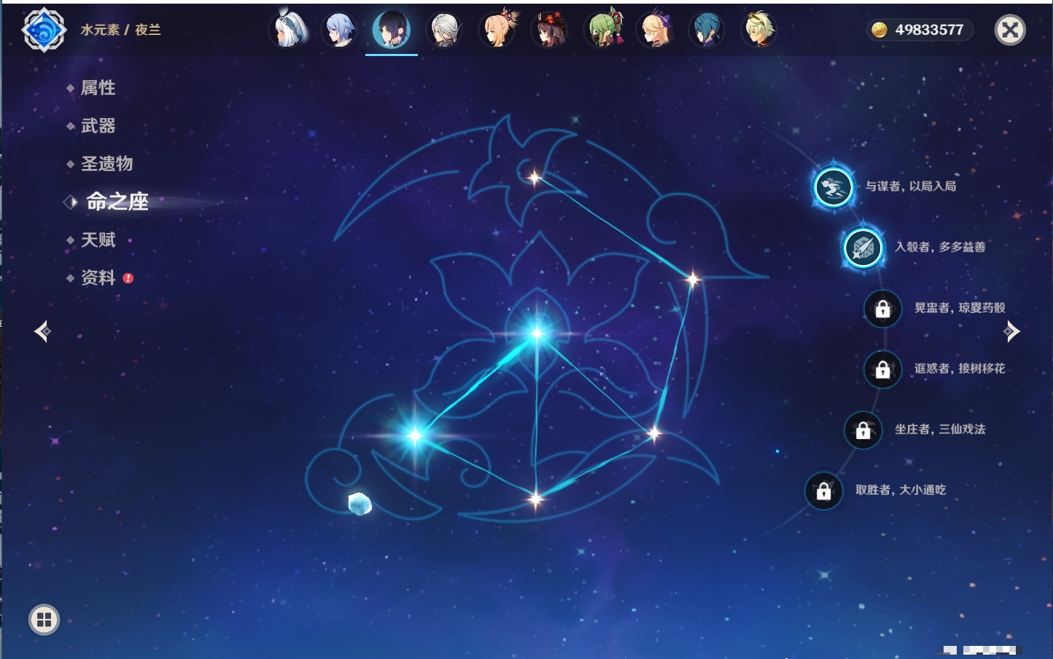Viewport: 1053px width, 659px height.
Task: Select the fourth gray-haired character avatar
Action: tap(445, 30)
